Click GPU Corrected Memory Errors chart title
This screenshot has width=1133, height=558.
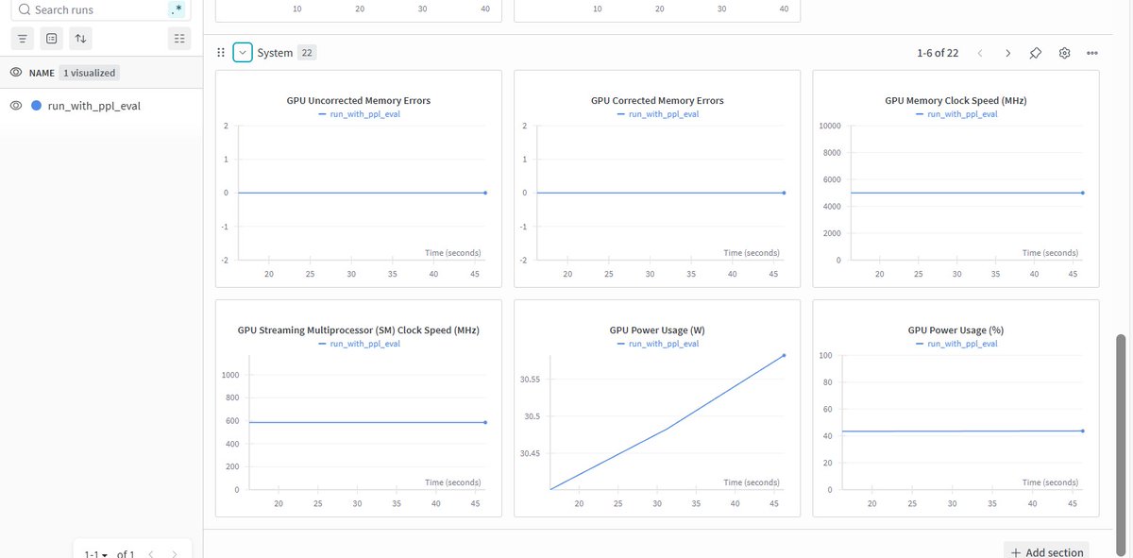[657, 100]
